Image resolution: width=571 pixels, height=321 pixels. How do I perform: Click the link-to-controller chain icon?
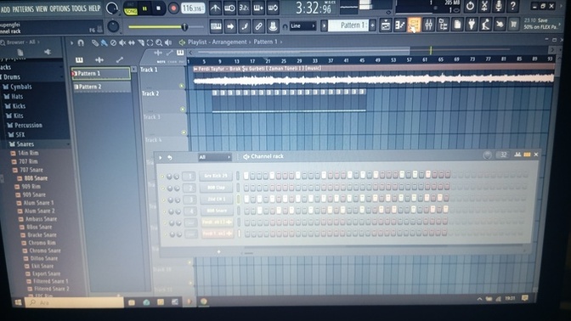coord(258,26)
